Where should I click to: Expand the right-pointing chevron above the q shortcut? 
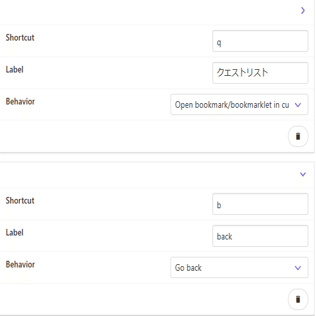point(303,11)
